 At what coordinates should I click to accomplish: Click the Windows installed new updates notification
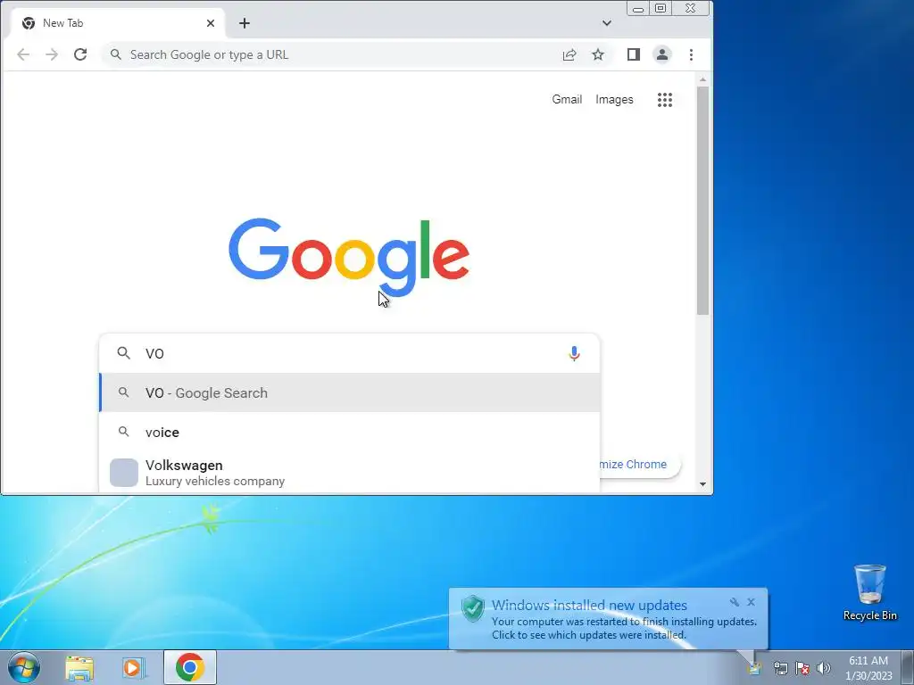click(x=608, y=619)
